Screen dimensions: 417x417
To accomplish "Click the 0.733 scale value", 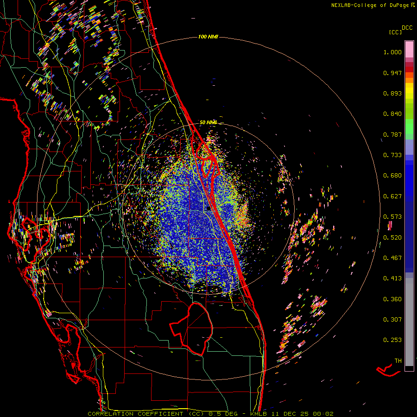I will click(392, 155).
